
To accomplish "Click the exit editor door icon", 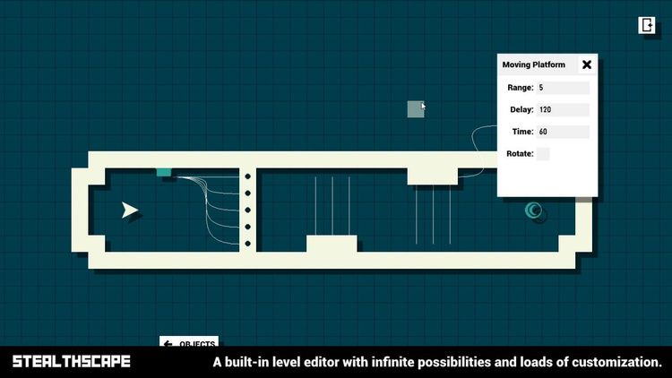I will tap(646, 25).
